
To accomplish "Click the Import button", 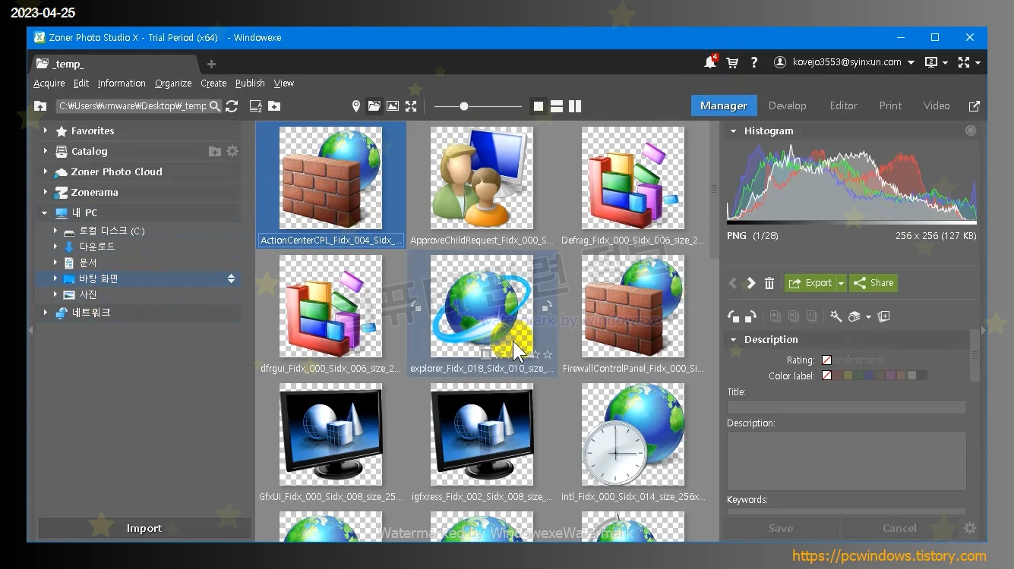I will 144,528.
